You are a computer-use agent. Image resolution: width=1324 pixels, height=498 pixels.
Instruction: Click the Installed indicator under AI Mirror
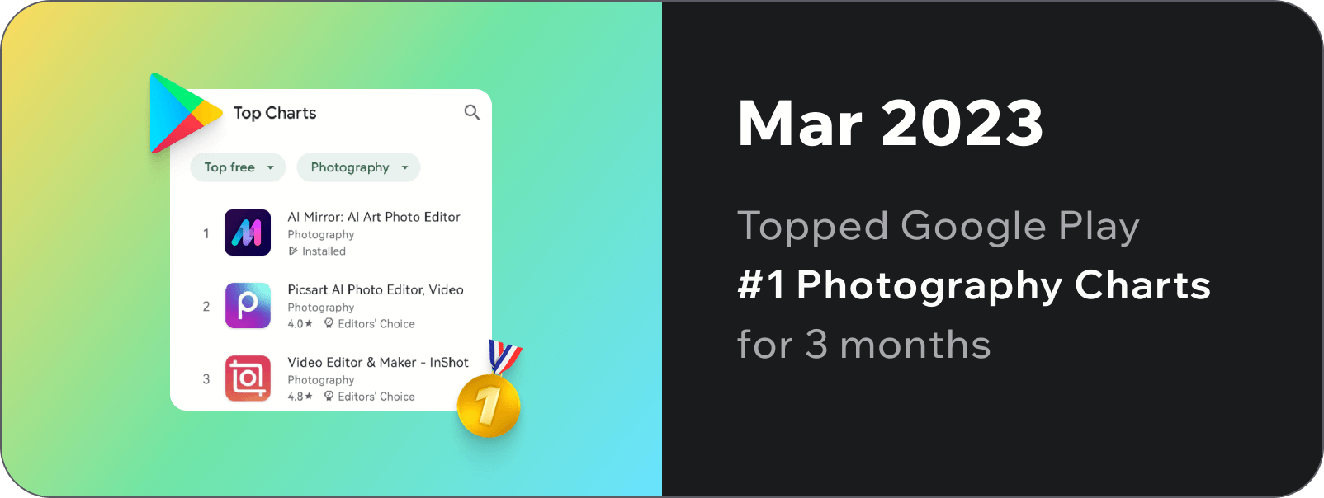317,251
